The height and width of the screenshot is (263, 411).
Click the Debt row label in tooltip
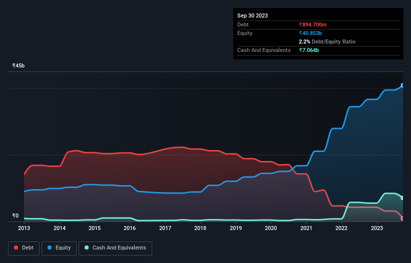point(243,24)
